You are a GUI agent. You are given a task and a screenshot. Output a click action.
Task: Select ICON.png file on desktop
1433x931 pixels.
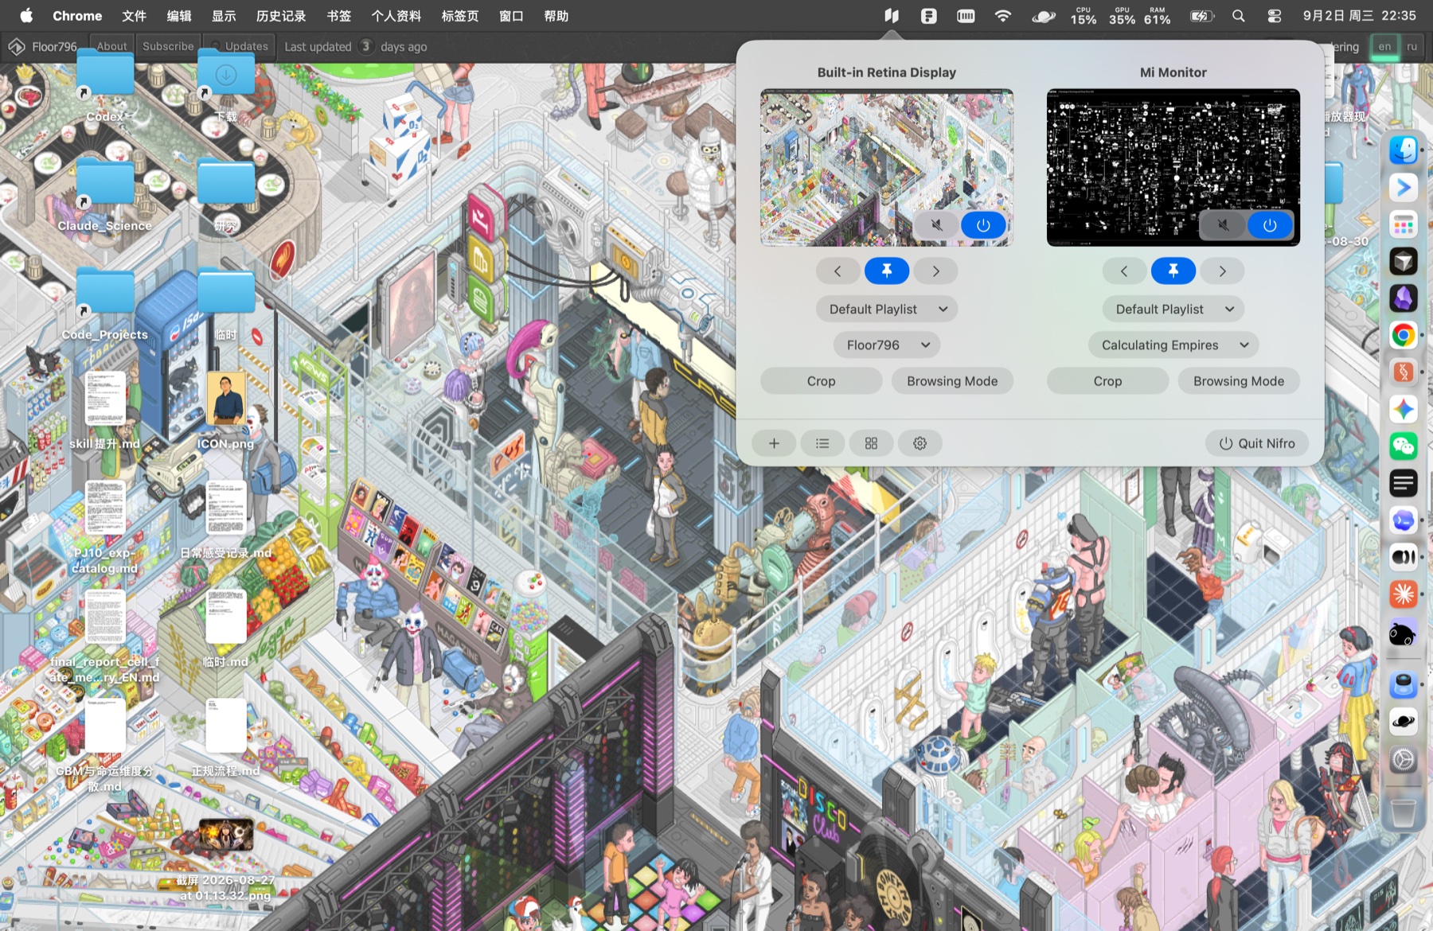226,410
